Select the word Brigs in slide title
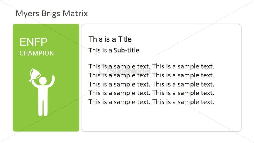This screenshot has width=254, height=143. [51, 14]
